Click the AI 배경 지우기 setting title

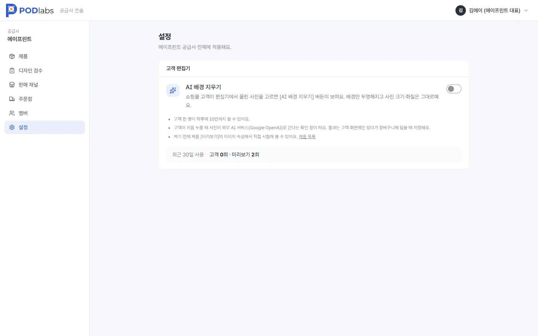pyautogui.click(x=203, y=87)
